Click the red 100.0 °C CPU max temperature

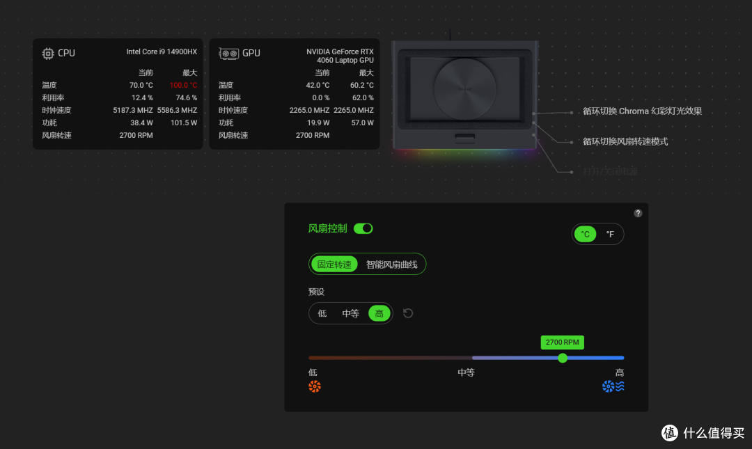click(x=183, y=85)
